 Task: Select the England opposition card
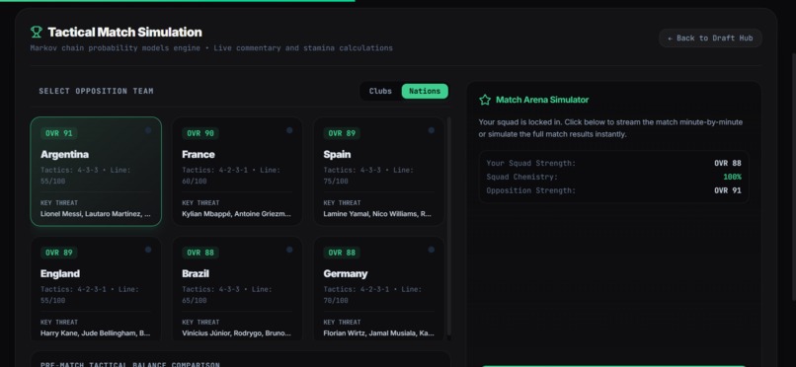[x=96, y=289]
